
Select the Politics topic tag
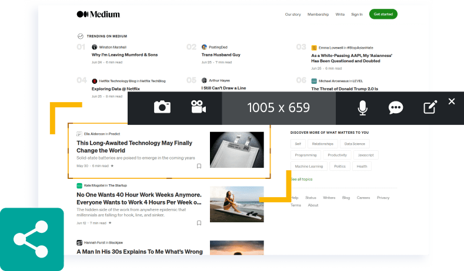tap(340, 166)
